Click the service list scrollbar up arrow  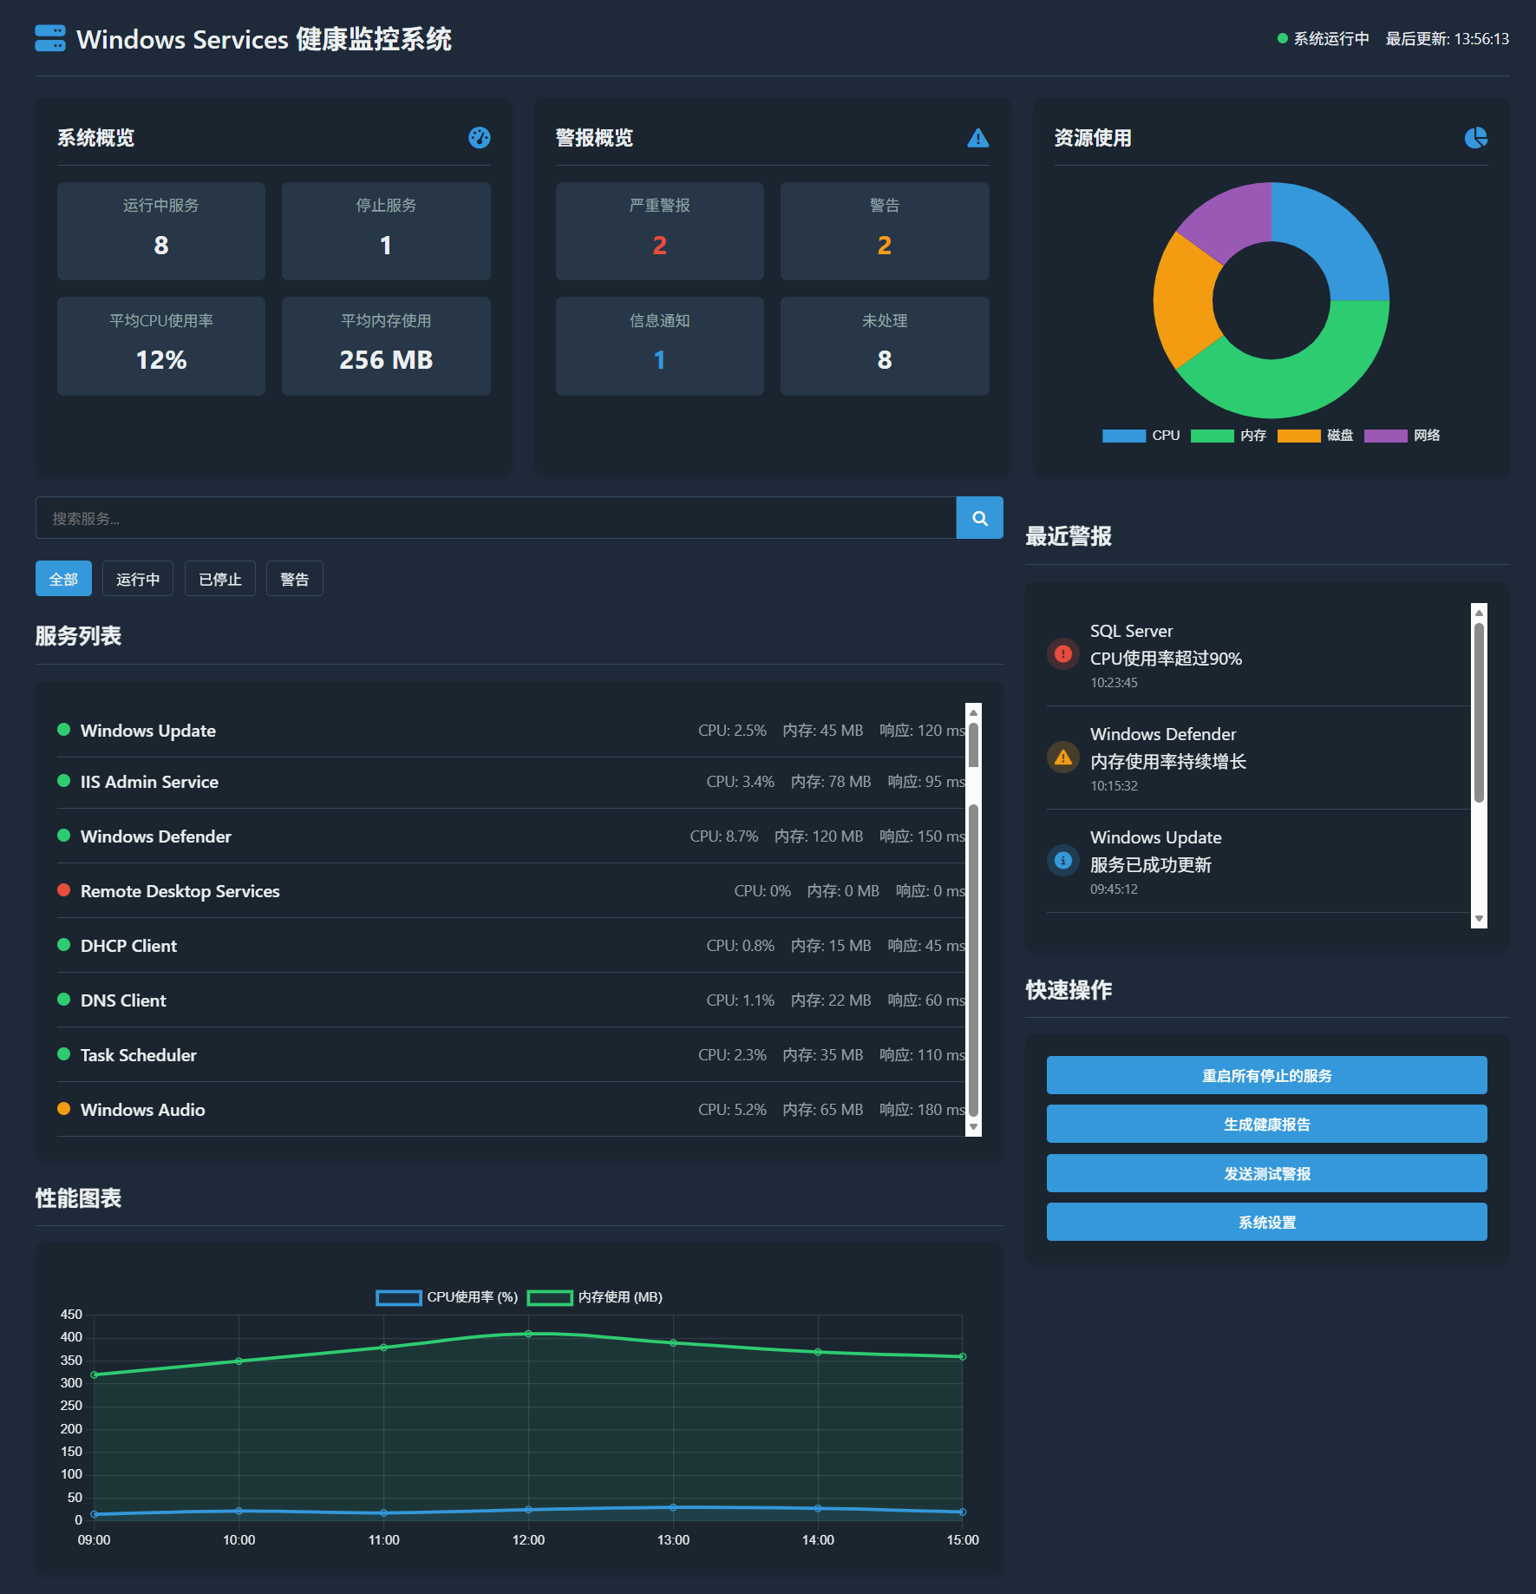coord(974,712)
